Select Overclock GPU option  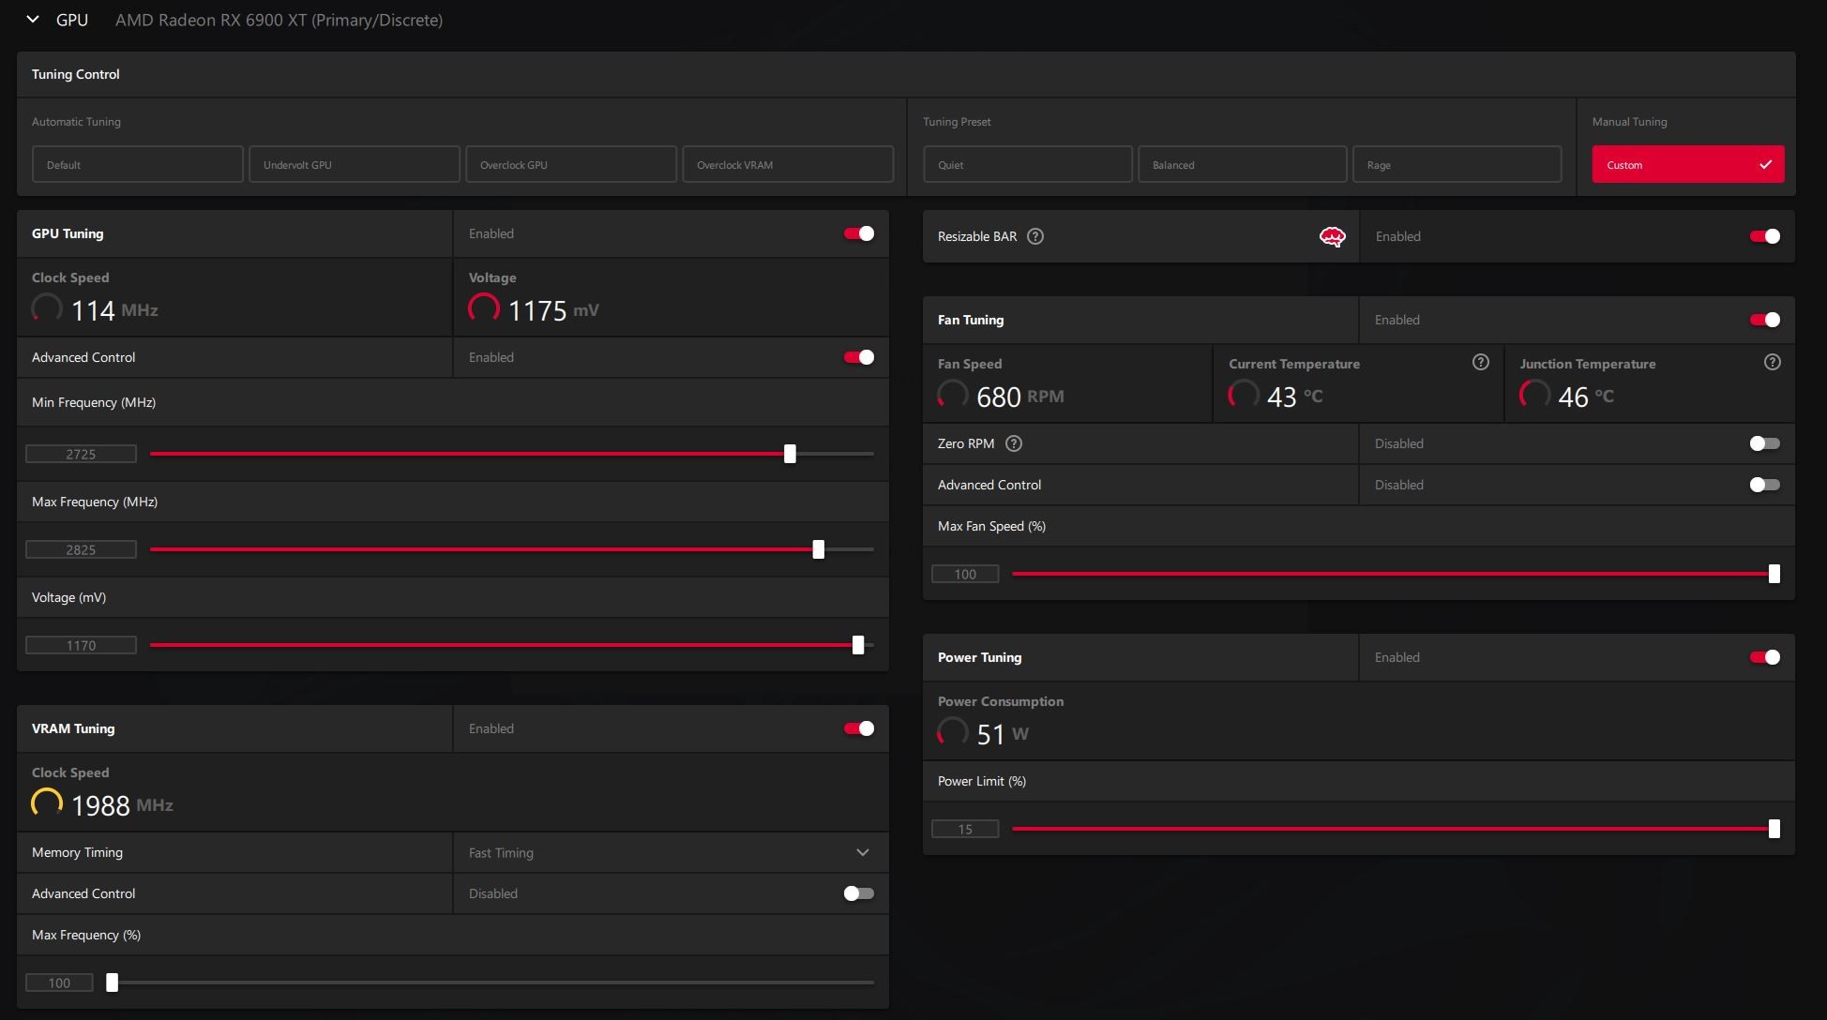[571, 164]
